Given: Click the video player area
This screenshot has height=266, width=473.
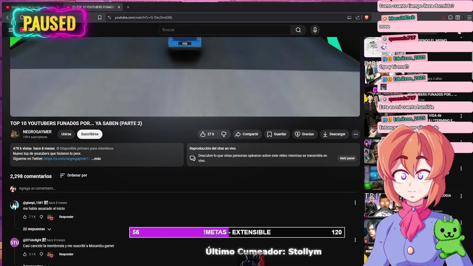Looking at the screenshot, I should coord(185,76).
